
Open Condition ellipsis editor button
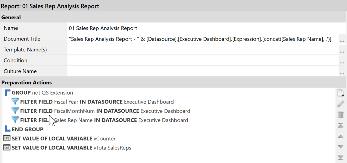[x=342, y=62]
